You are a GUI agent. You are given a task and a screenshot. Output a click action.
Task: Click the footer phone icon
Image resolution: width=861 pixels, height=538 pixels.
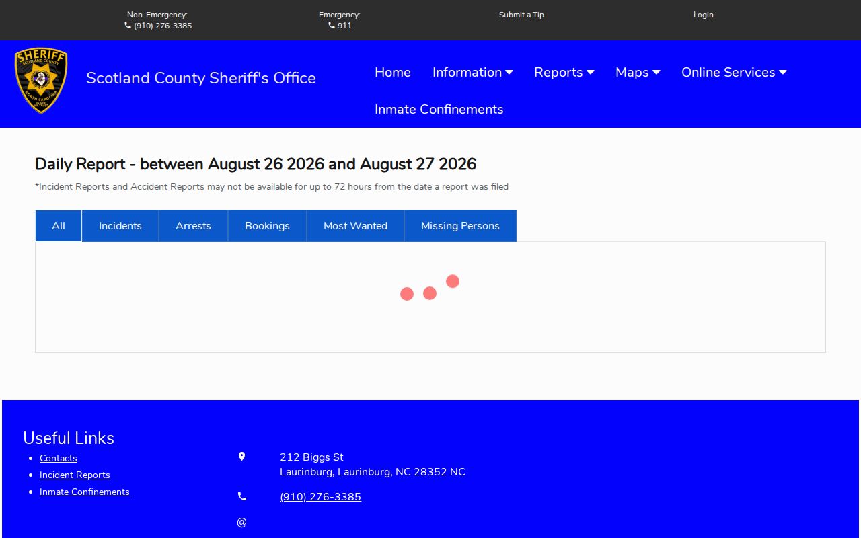point(242,496)
